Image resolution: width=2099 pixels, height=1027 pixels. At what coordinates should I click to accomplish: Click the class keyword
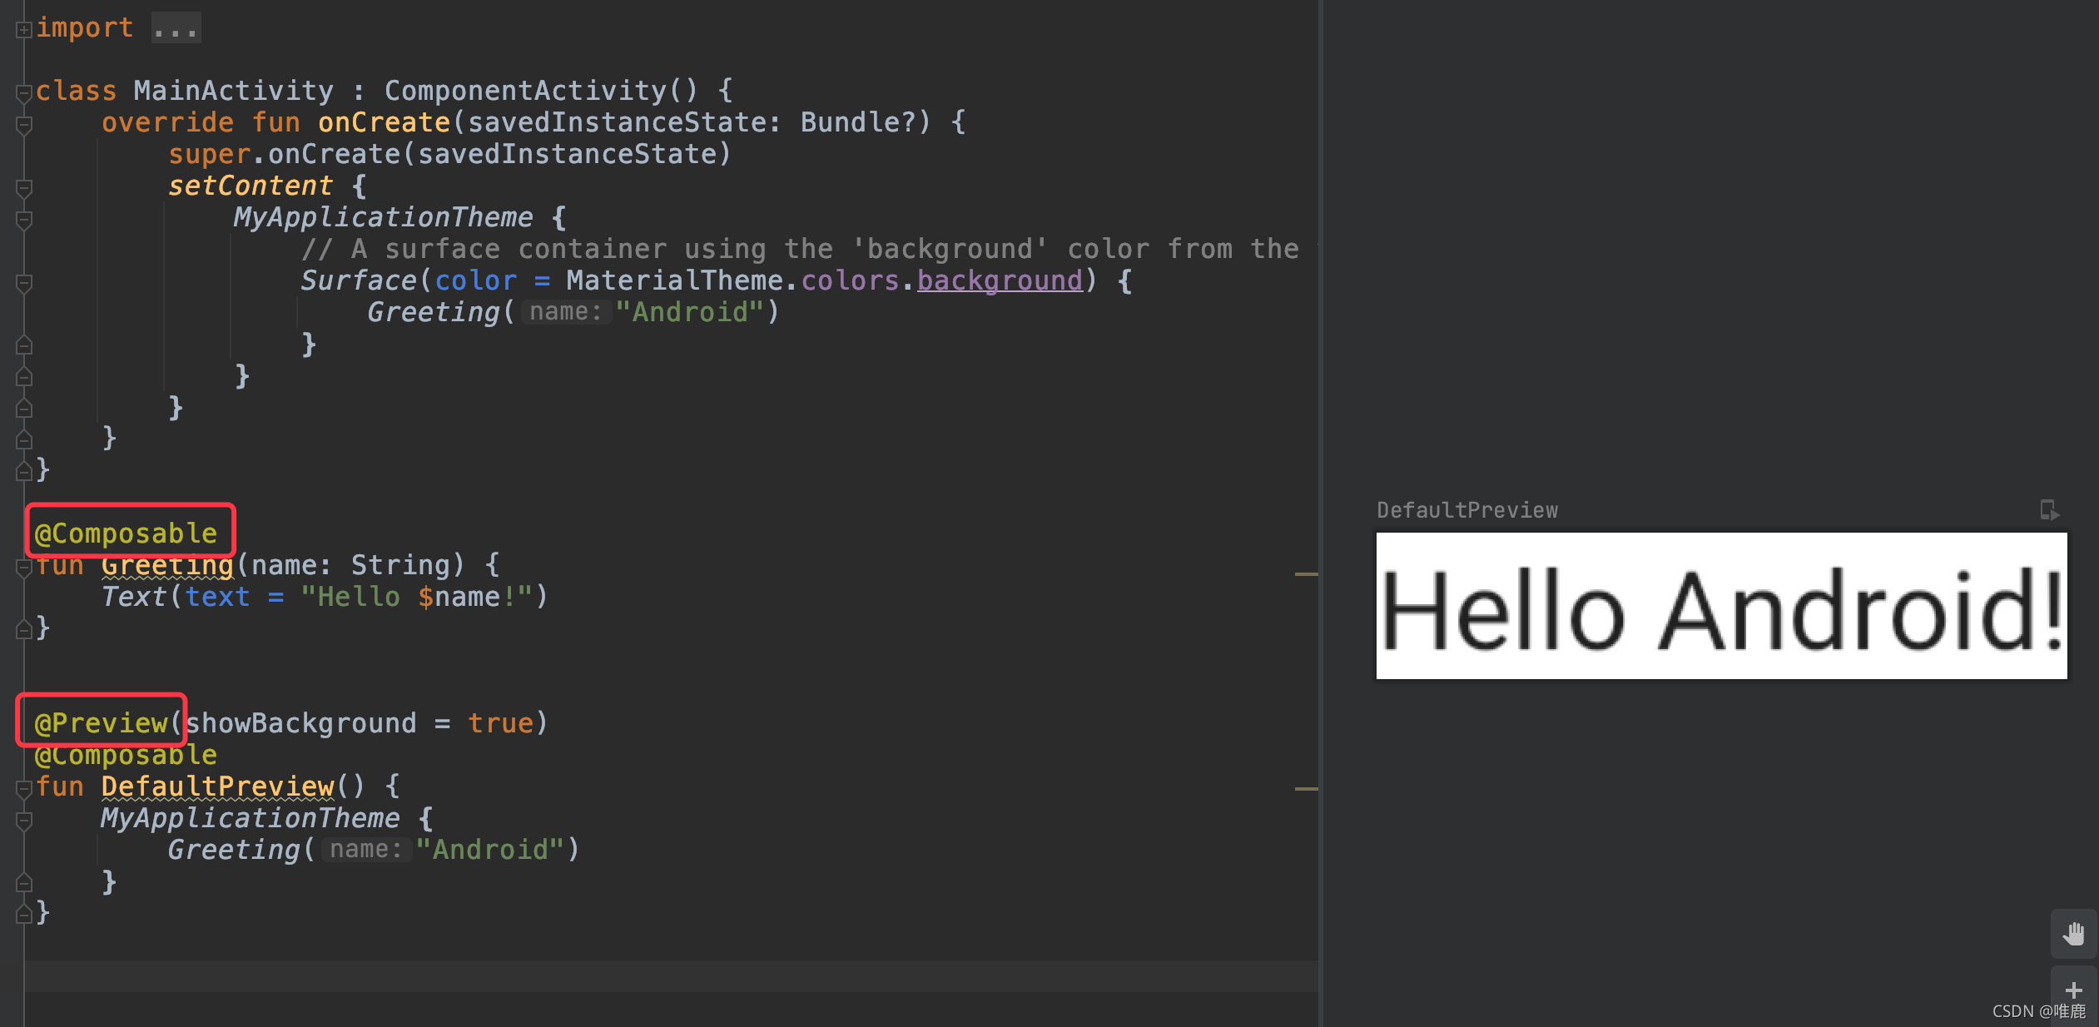click(x=76, y=91)
